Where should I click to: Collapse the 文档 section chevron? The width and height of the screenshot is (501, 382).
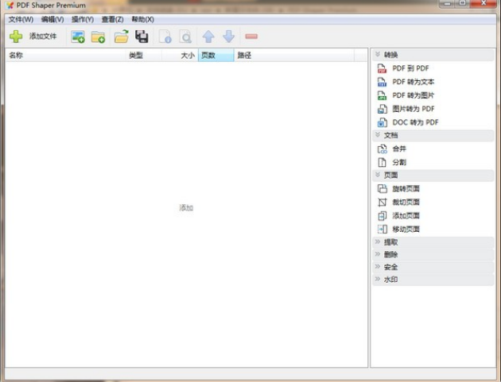click(378, 135)
